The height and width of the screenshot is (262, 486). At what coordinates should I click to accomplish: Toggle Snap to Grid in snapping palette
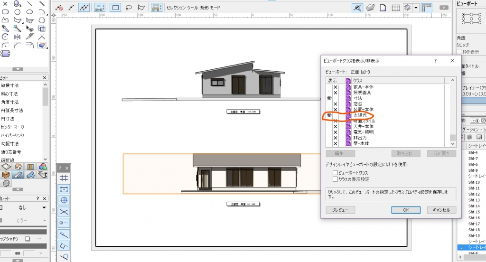(x=64, y=178)
